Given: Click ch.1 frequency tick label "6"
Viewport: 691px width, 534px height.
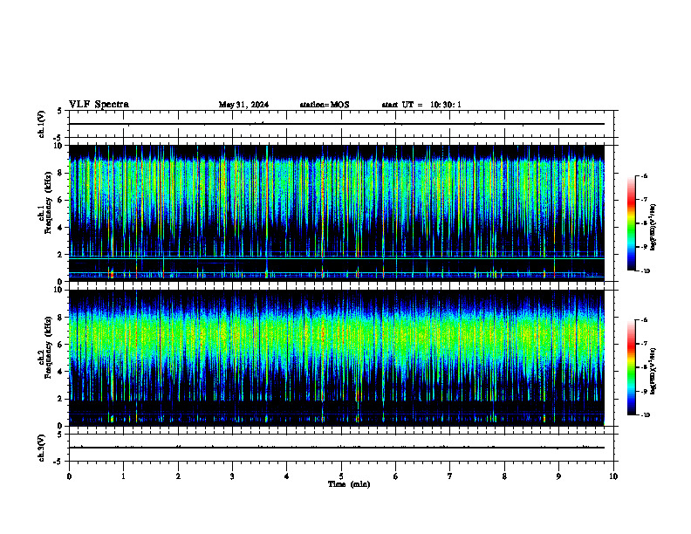Looking at the screenshot, I should tap(61, 201).
